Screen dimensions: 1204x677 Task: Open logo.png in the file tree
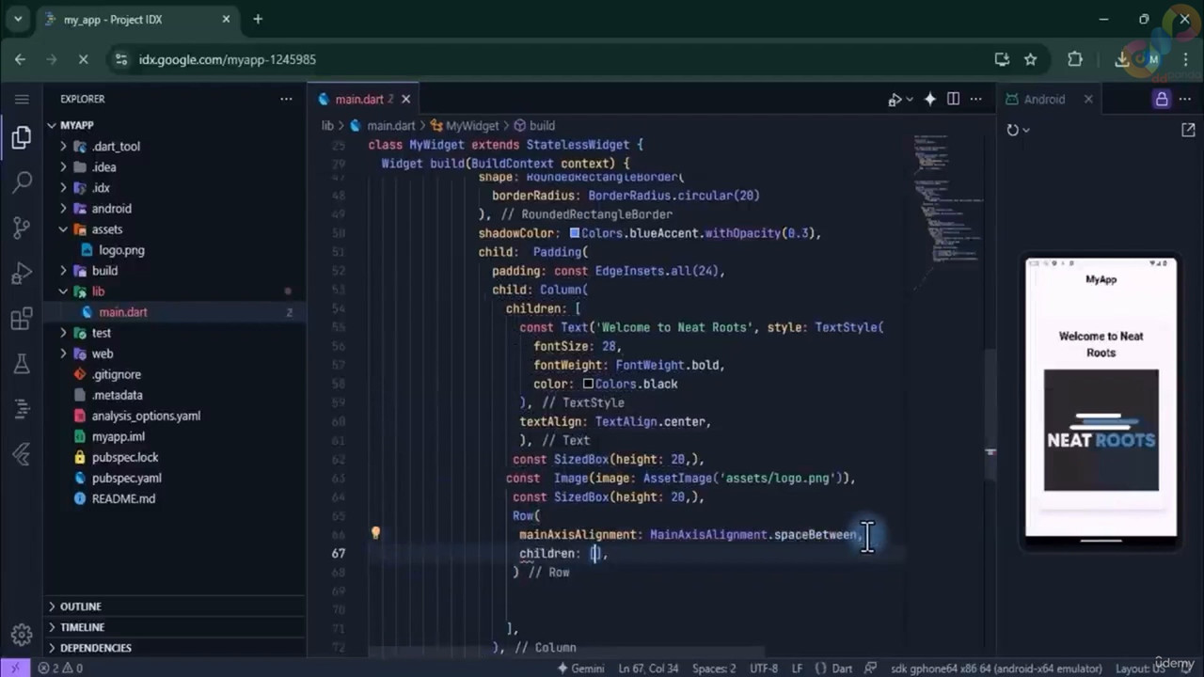[121, 250]
